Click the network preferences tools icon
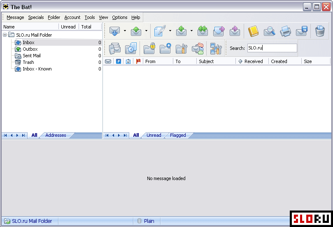Screen dimensions: 333x227 coord(216,49)
